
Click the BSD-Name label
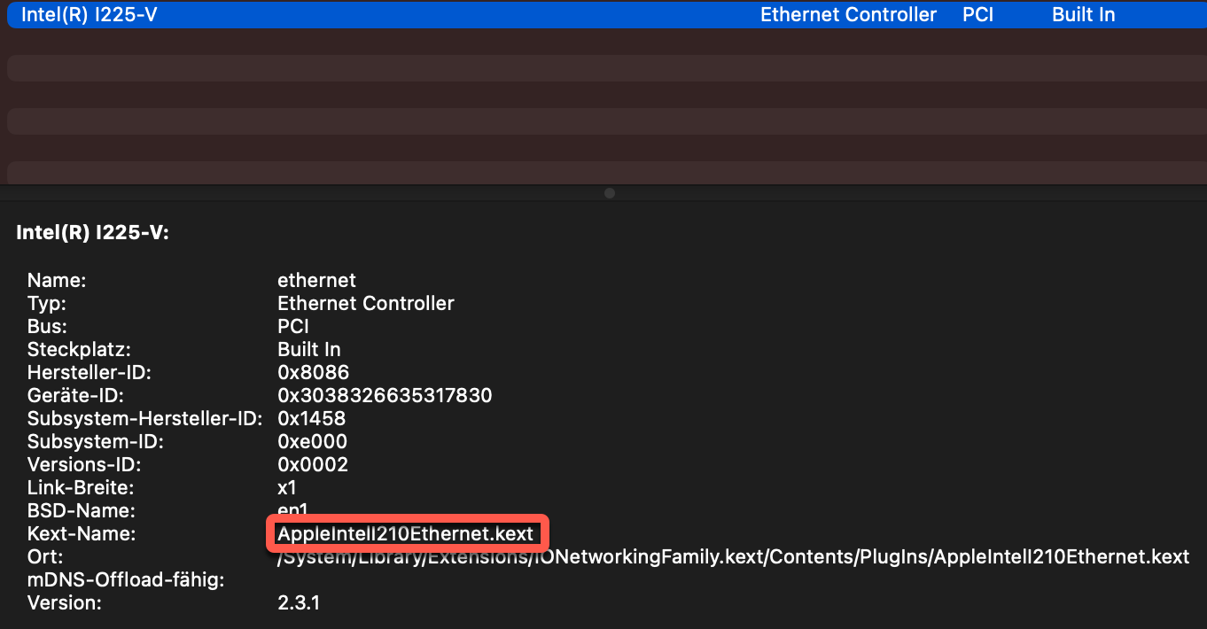[81, 510]
